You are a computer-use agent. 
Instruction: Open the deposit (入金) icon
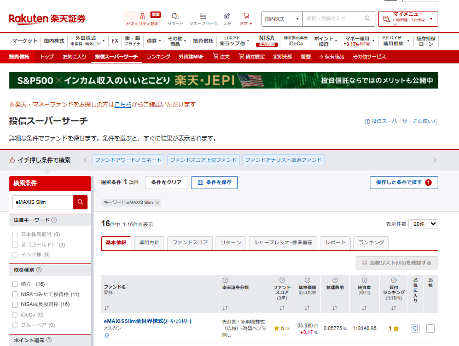pos(227,16)
